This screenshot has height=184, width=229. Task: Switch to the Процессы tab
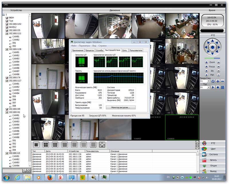[x=90, y=50]
